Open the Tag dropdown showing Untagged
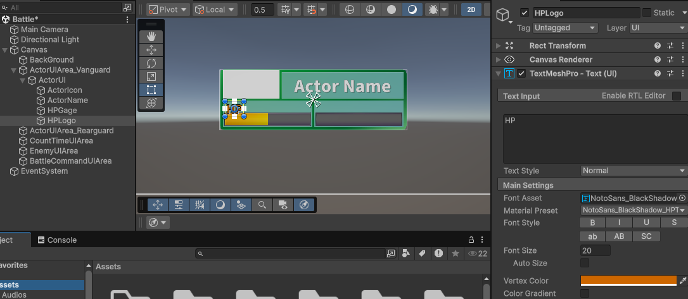688x299 pixels. click(x=565, y=28)
